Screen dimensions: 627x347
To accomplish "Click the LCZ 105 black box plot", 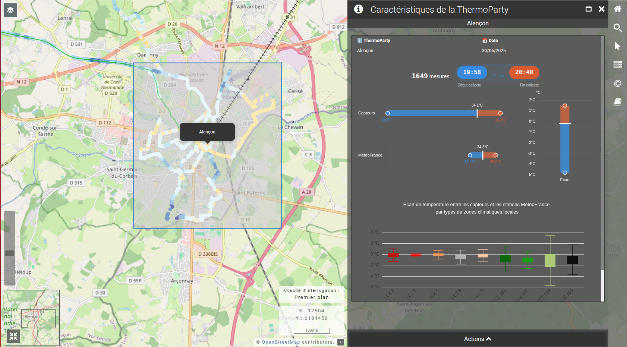I will 573,260.
